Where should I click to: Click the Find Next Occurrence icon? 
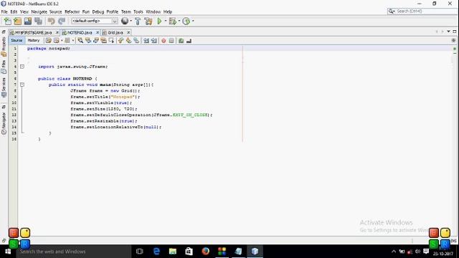point(95,41)
